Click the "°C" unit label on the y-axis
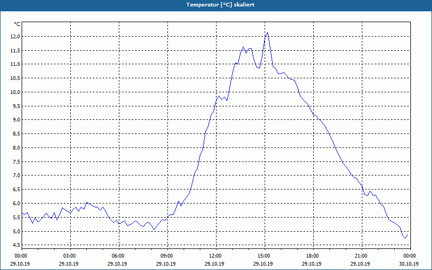432x270 pixels. (x=17, y=24)
